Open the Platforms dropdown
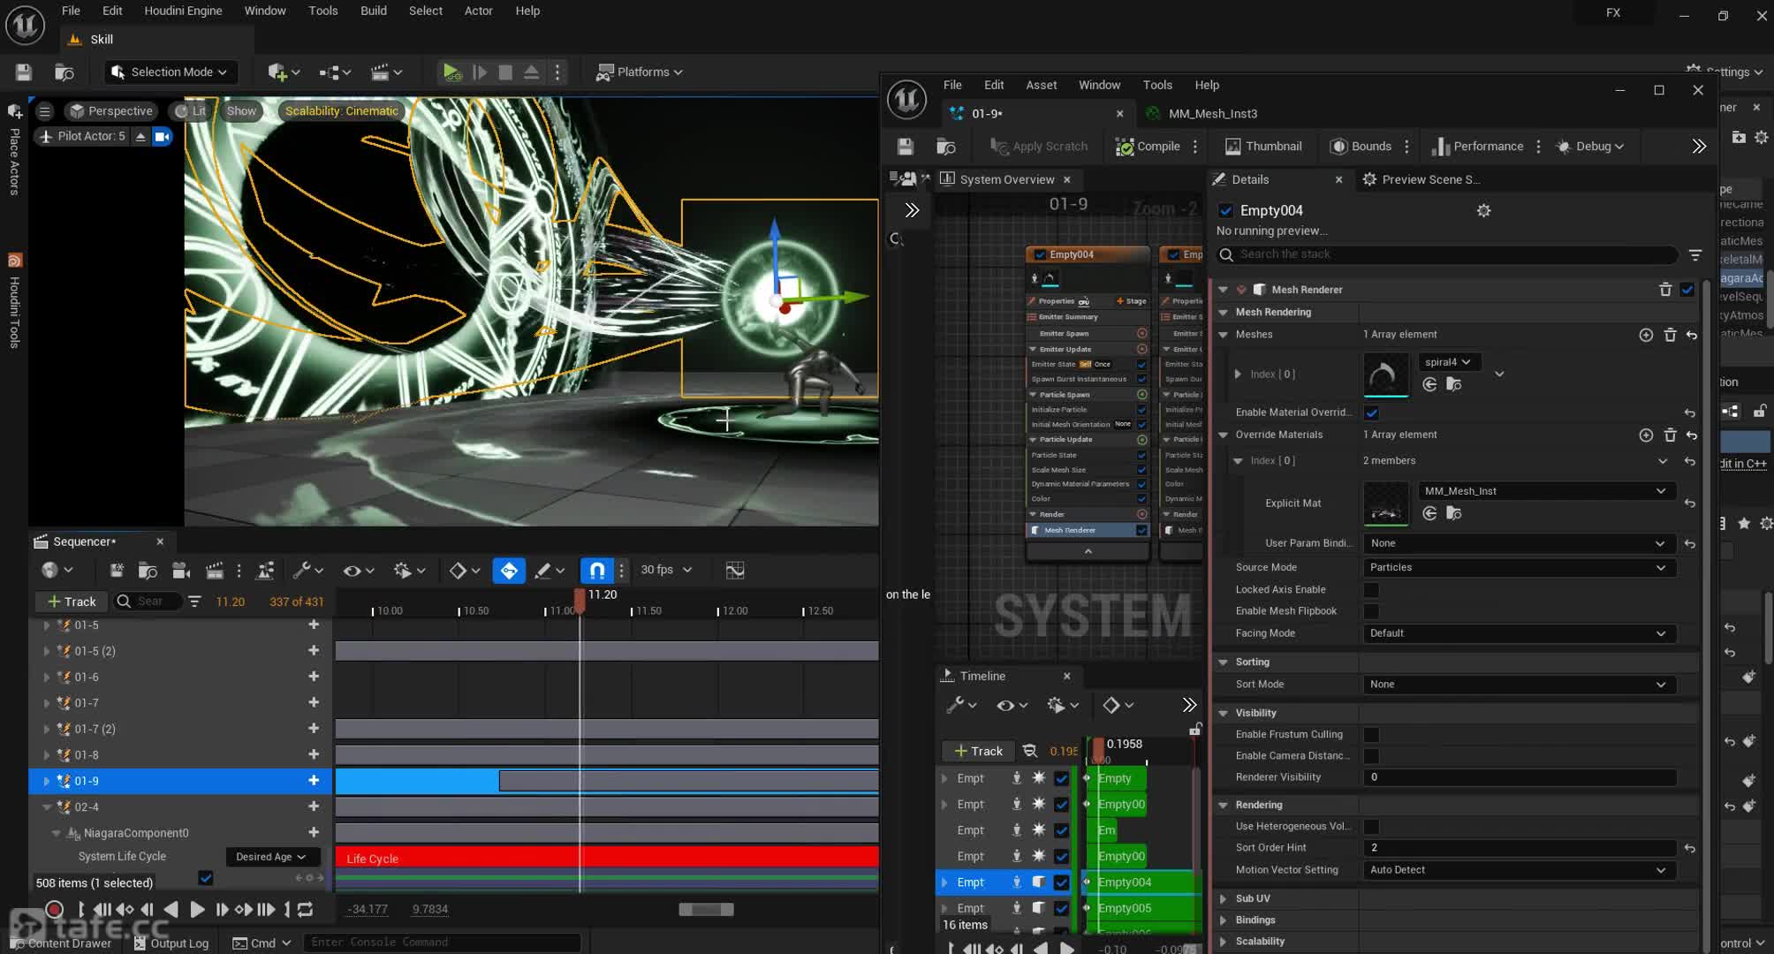The height and width of the screenshot is (954, 1774). pyautogui.click(x=640, y=72)
